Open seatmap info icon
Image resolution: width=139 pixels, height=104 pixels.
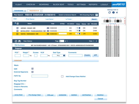(x=113, y=12)
